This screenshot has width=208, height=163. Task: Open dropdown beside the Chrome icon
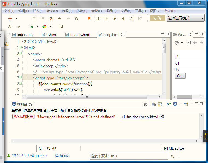(x=51, y=27)
